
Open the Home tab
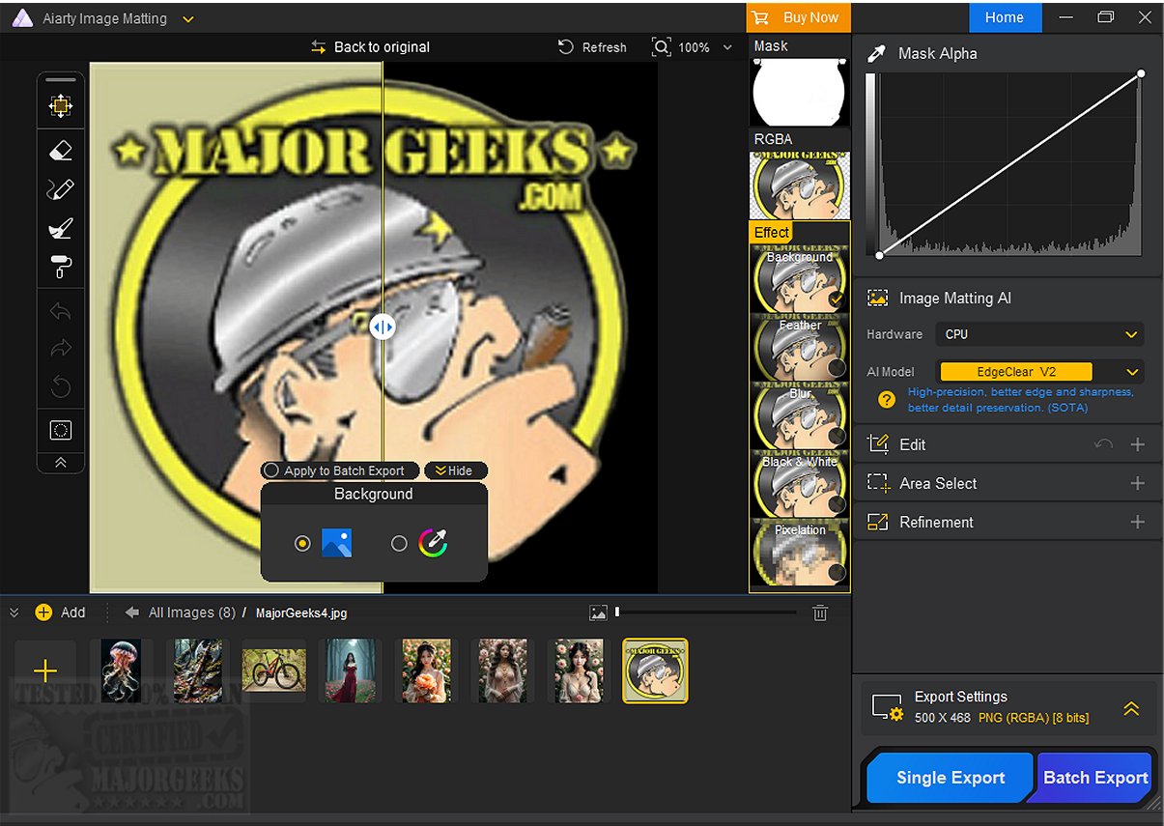[1005, 17]
